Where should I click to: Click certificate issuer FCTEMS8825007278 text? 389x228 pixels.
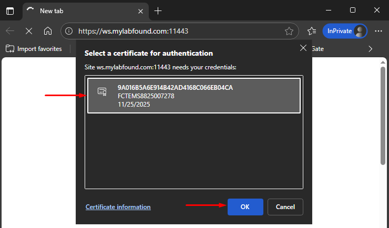146,96
